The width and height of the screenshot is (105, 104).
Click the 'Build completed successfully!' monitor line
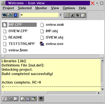click(x=27, y=74)
